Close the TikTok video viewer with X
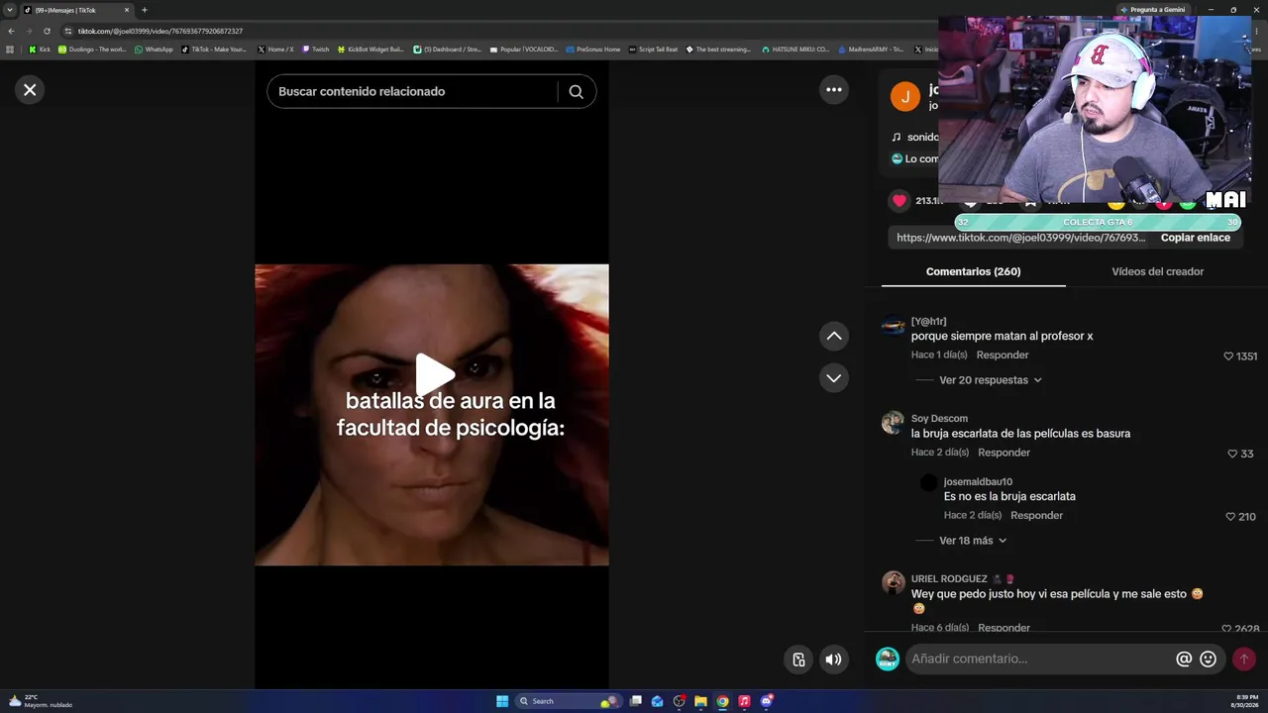 click(30, 90)
